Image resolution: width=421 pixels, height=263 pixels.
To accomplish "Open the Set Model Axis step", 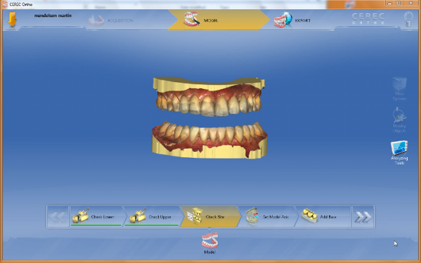I will [x=267, y=216].
